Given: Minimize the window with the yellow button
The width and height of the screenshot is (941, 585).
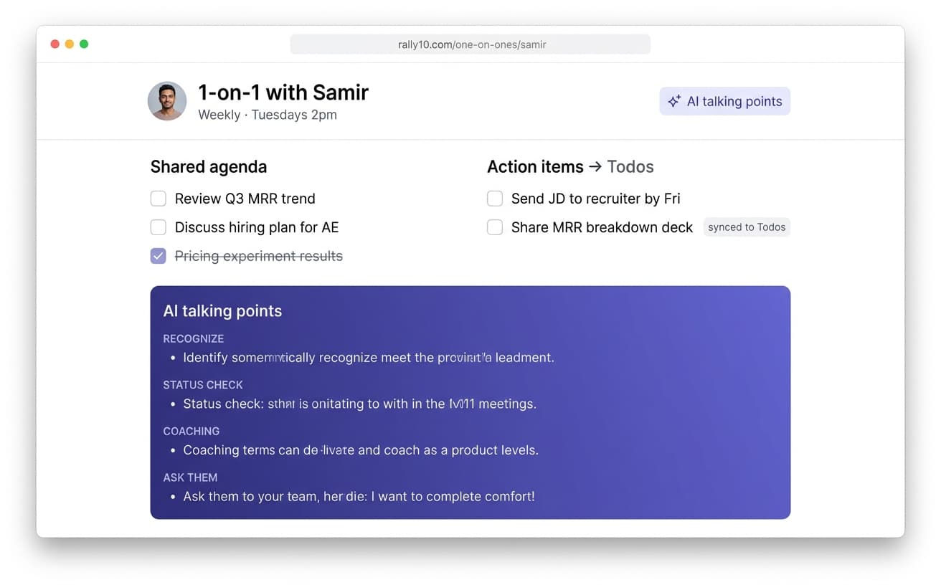Looking at the screenshot, I should pyautogui.click(x=70, y=44).
